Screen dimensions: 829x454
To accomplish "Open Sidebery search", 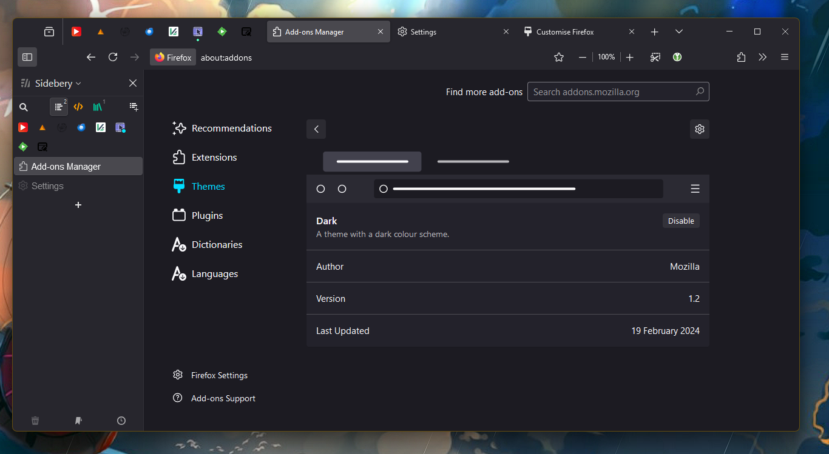I will pos(24,107).
